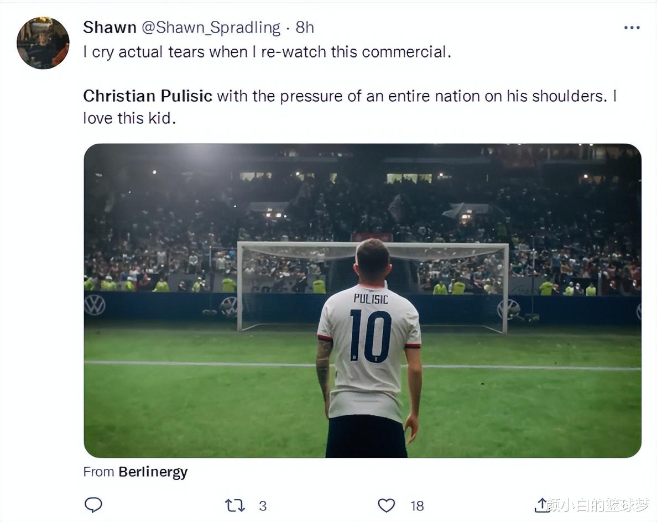The height and width of the screenshot is (522, 657).
Task: Open the tweet via the 8h timestamp
Action: pos(305,27)
